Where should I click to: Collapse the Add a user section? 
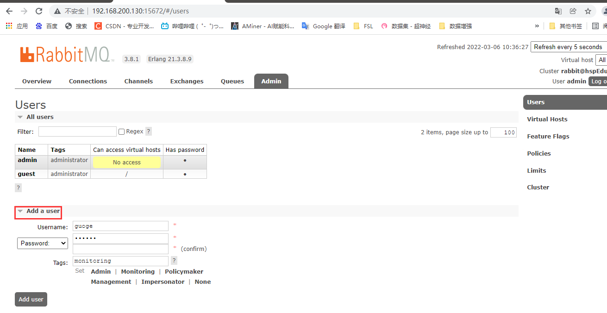(39, 211)
